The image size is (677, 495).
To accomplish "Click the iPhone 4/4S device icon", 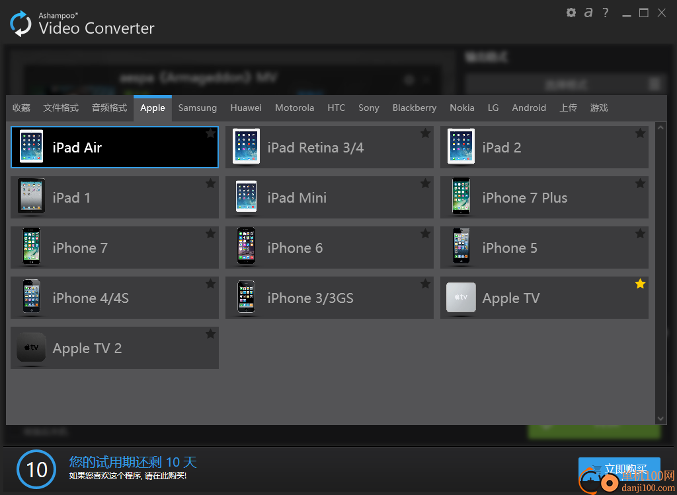I will click(x=32, y=296).
